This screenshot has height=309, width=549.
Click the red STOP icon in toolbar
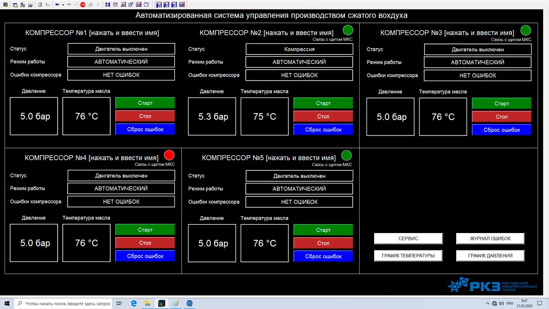click(x=83, y=5)
